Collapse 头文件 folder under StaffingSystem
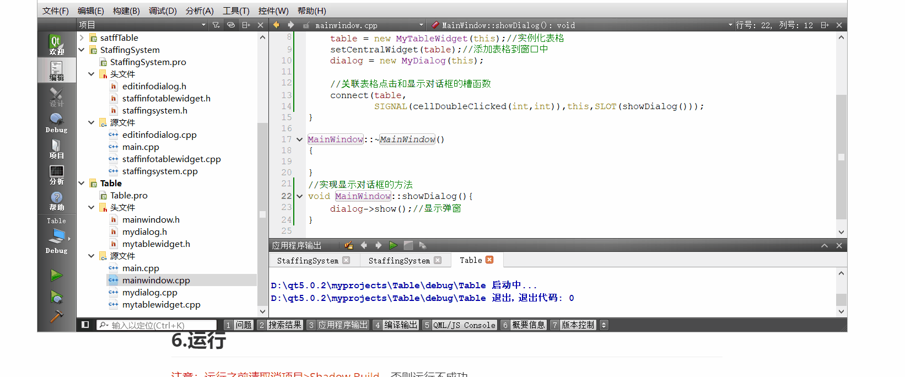The width and height of the screenshot is (905, 377). (x=91, y=74)
